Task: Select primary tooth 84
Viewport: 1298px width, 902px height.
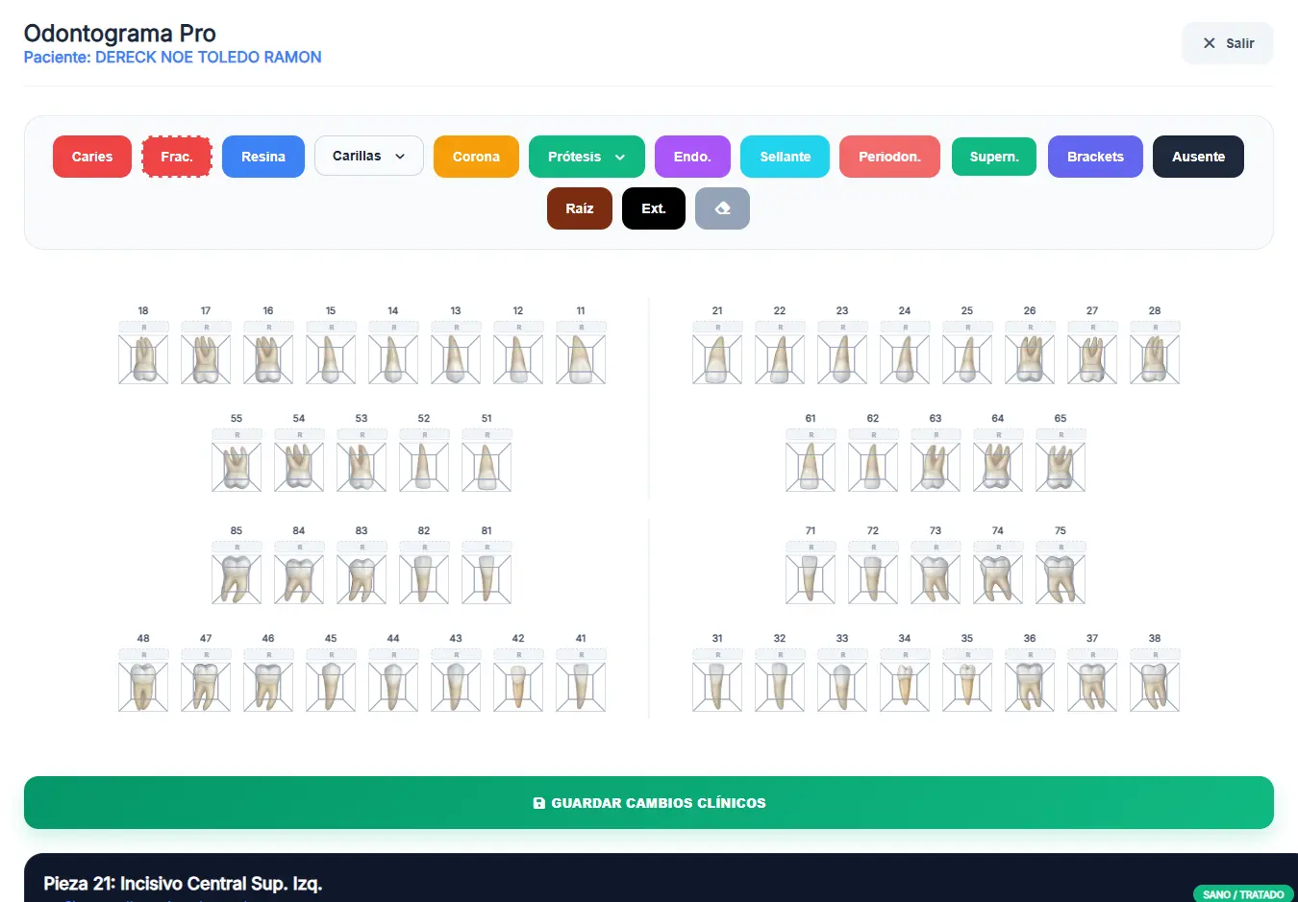Action: point(299,579)
